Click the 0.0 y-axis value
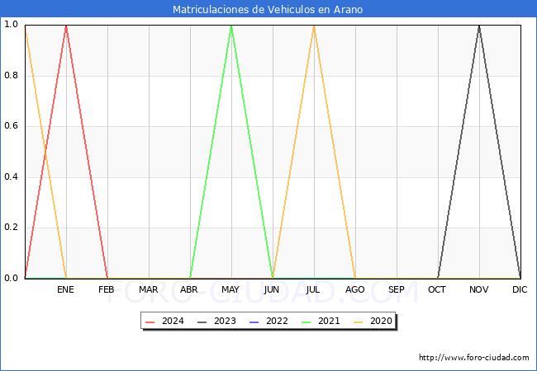Screen dimensions: 537x371 click(x=11, y=278)
